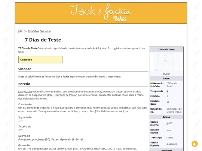This screenshot has height=151, width=202.
Task: Click the Quarto dia subheading
Action: tap(24, 136)
